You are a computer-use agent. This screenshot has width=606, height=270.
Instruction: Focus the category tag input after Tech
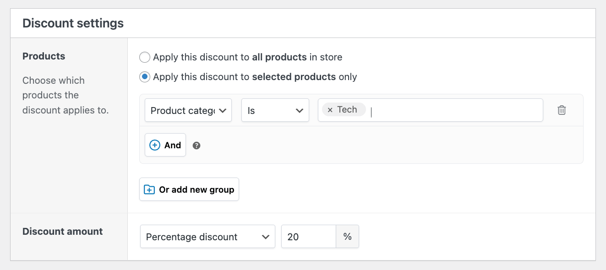tap(453, 110)
